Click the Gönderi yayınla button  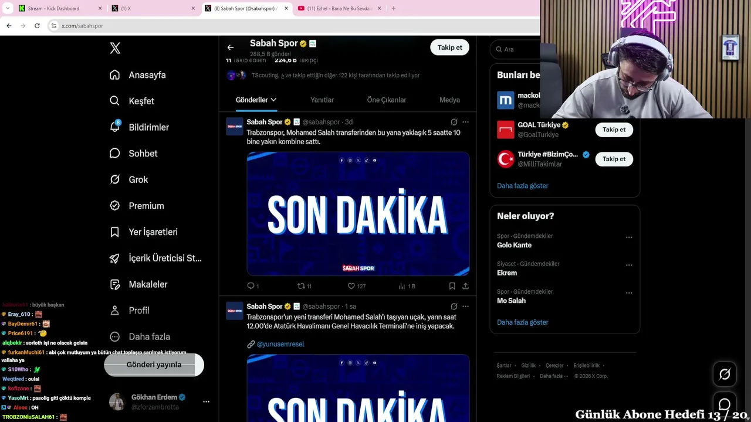coord(154,365)
